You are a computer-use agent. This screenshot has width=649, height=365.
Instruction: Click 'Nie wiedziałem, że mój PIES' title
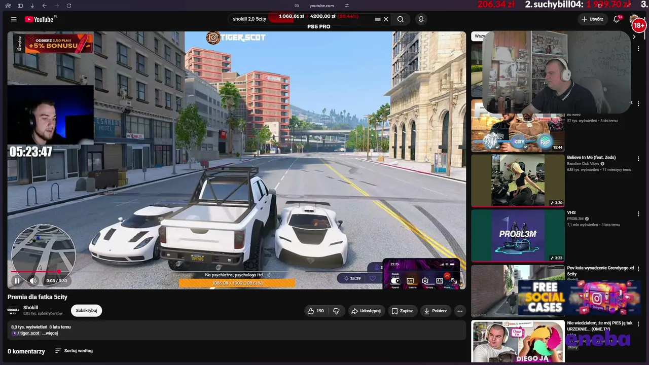[x=600, y=325]
